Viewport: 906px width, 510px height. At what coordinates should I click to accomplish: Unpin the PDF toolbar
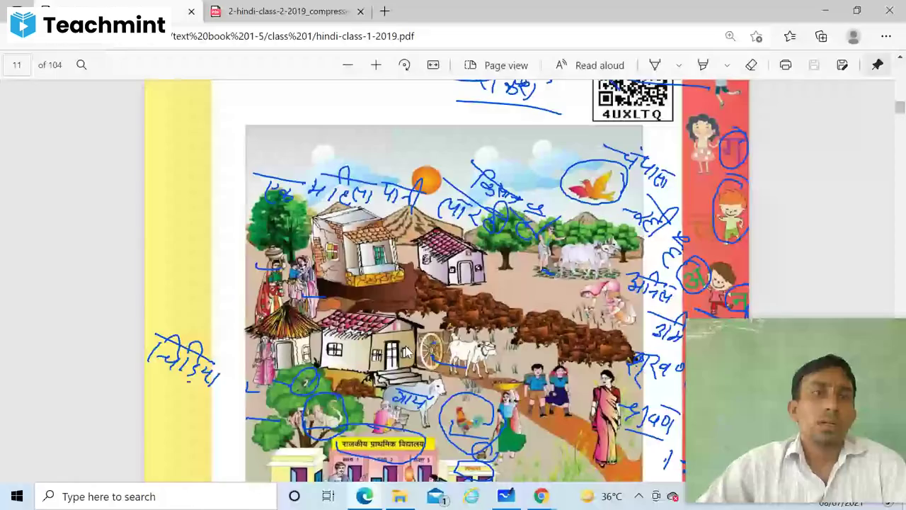(x=878, y=65)
